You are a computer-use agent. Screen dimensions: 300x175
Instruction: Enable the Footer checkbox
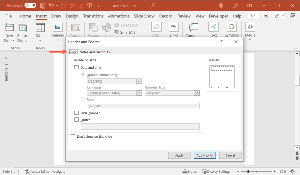coord(76,119)
